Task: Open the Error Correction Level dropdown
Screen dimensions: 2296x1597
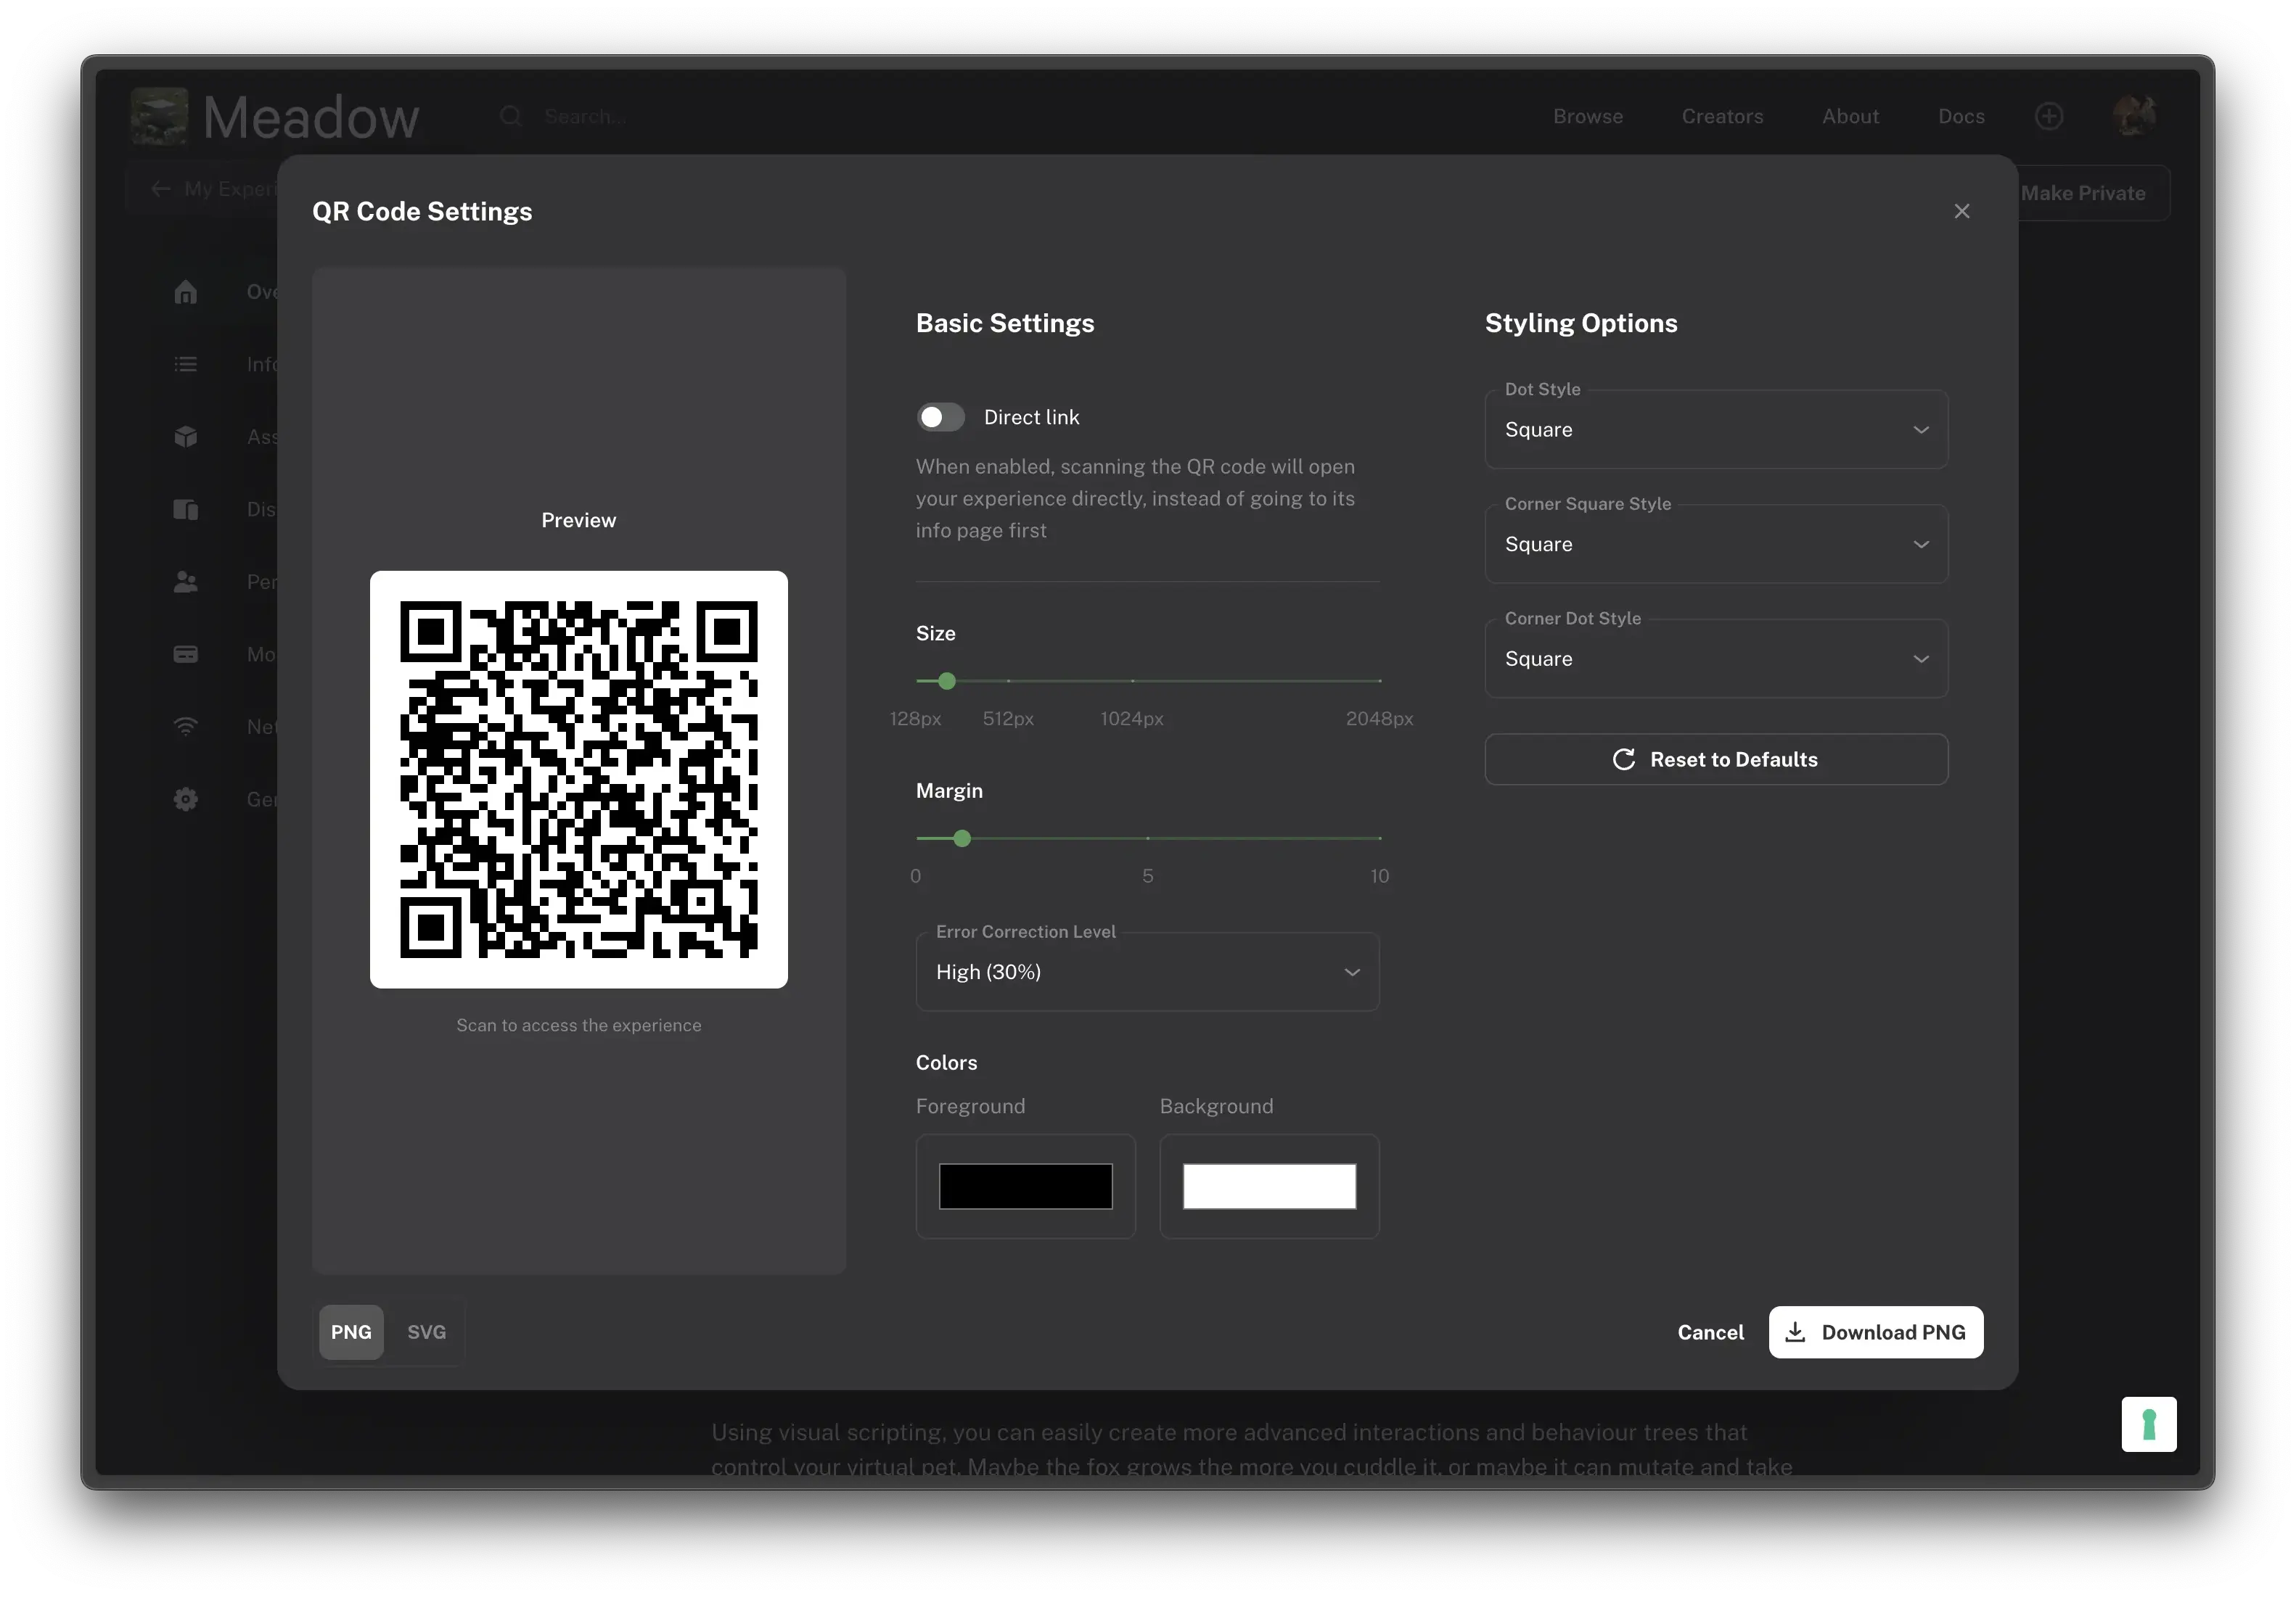Action: tap(1146, 971)
